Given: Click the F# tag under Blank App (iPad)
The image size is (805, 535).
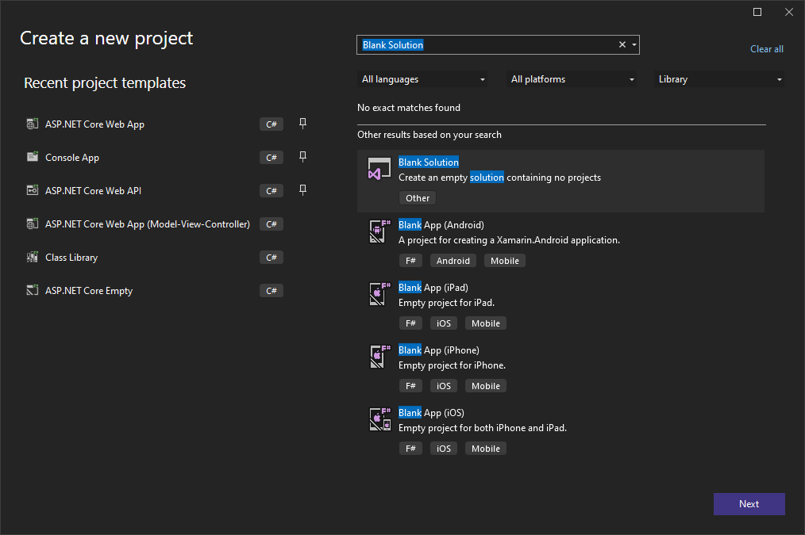Looking at the screenshot, I should click(410, 323).
